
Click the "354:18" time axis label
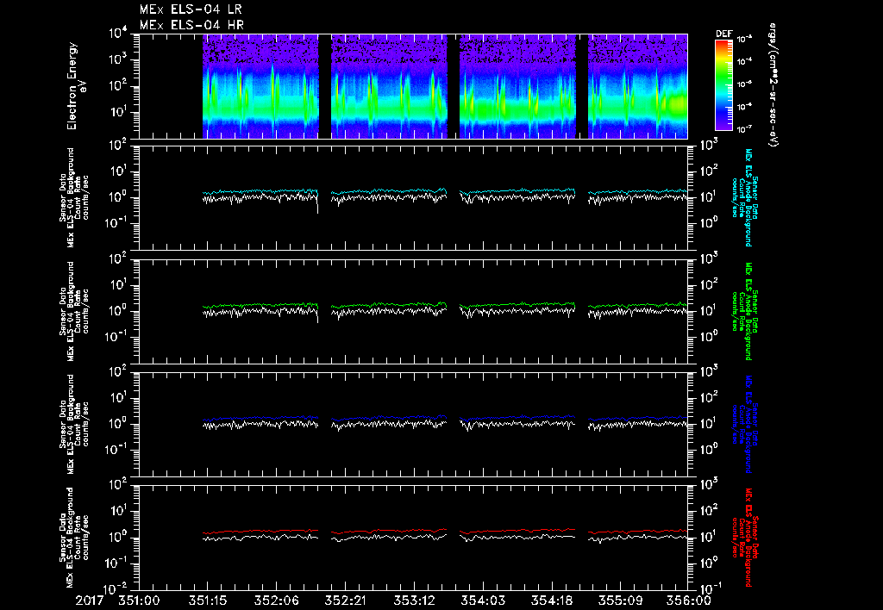(x=551, y=601)
